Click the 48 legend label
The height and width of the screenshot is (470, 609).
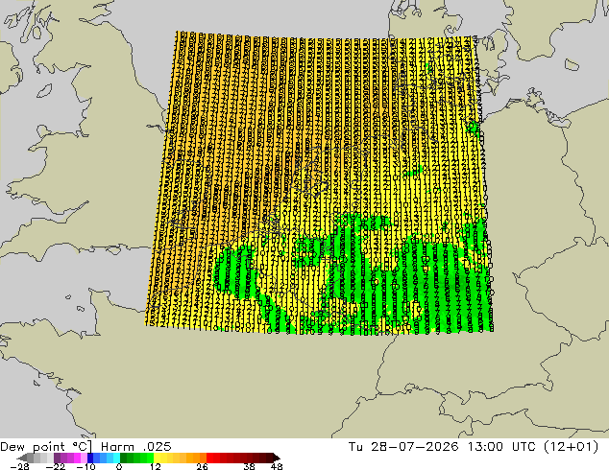[277, 466]
